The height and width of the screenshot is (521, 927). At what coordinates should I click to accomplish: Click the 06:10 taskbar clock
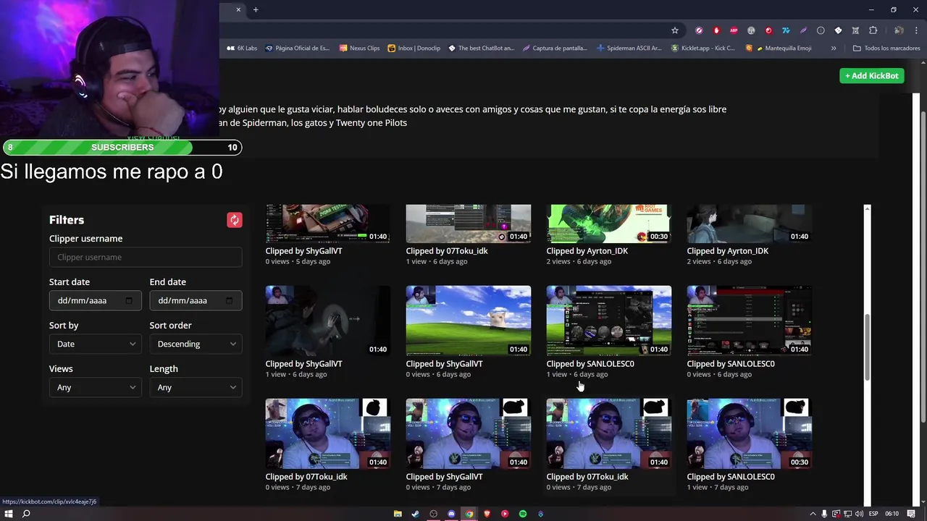(x=892, y=514)
